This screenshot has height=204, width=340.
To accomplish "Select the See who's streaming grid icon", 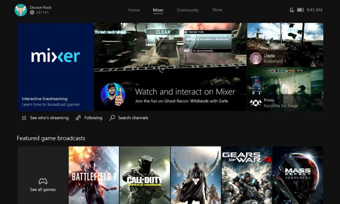I will click(x=24, y=118).
